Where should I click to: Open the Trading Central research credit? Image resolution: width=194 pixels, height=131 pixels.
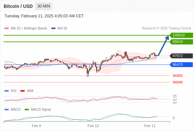click(166, 28)
